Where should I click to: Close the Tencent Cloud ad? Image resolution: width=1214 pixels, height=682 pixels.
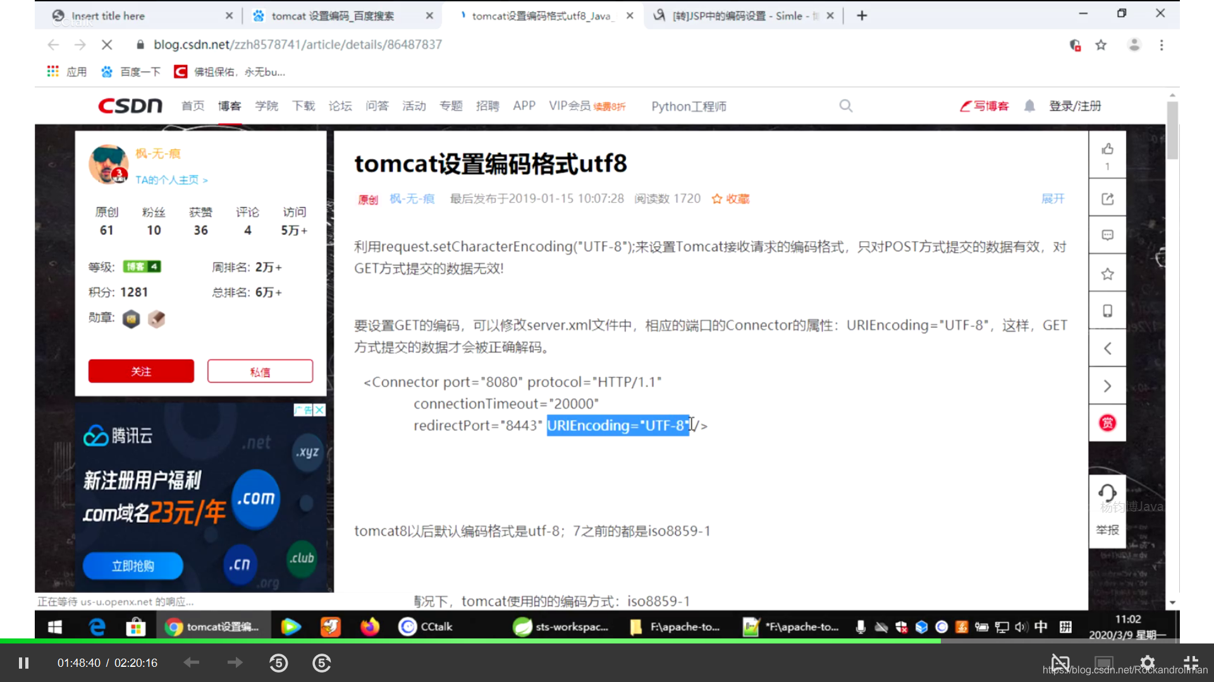pos(319,410)
